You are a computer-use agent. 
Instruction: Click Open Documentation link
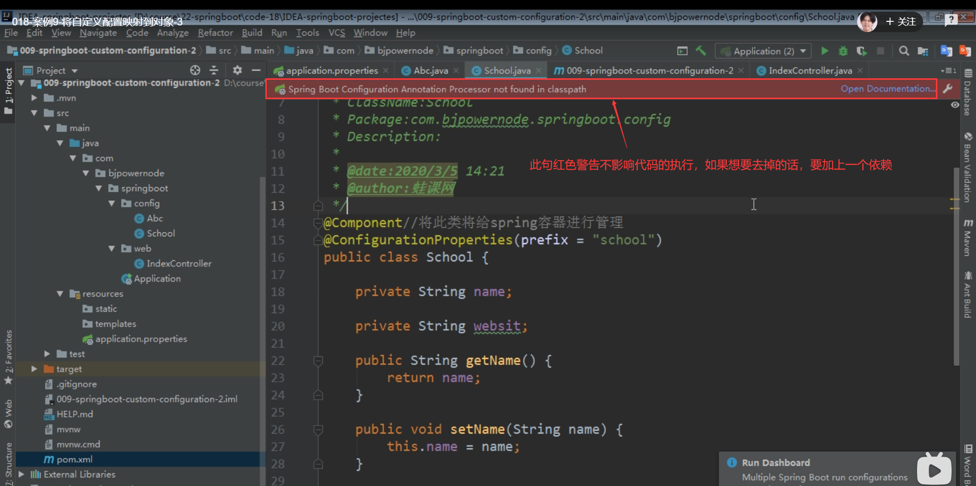pyautogui.click(x=888, y=88)
